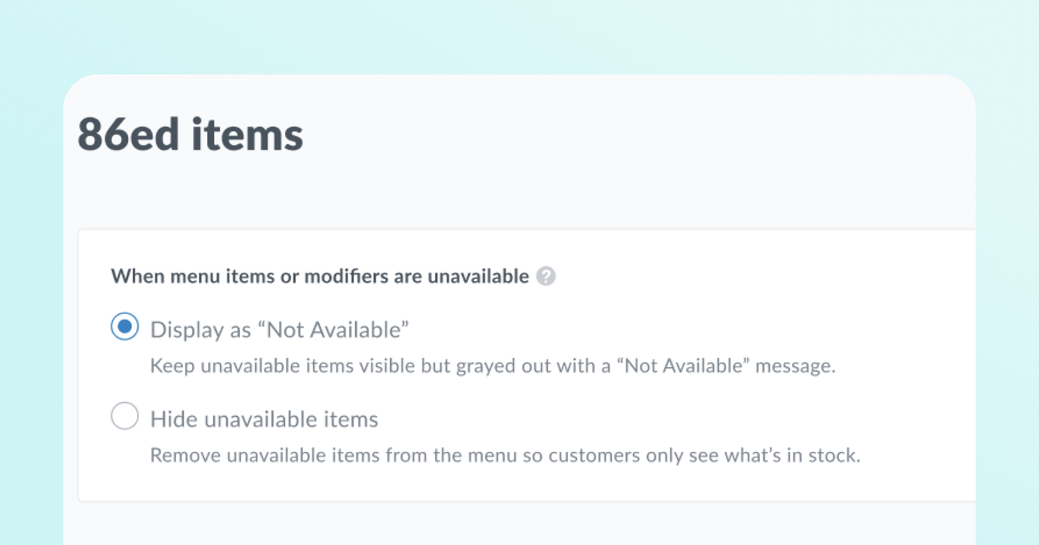1039x545 pixels.
Task: Open the help question-mark icon tooltip
Action: (x=546, y=276)
